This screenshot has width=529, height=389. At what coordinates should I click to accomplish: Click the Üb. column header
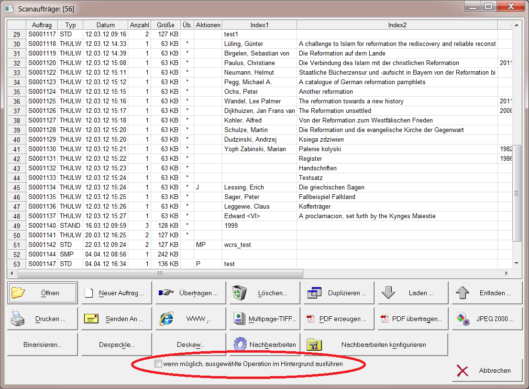187,25
